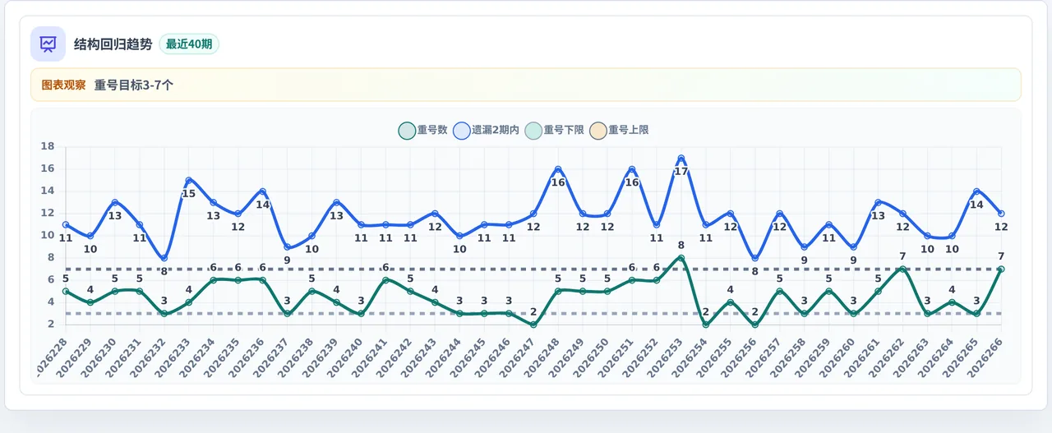Viewport: 1052px width, 433px height.
Task: Select the blue point for period 2026232
Action: tap(164, 258)
